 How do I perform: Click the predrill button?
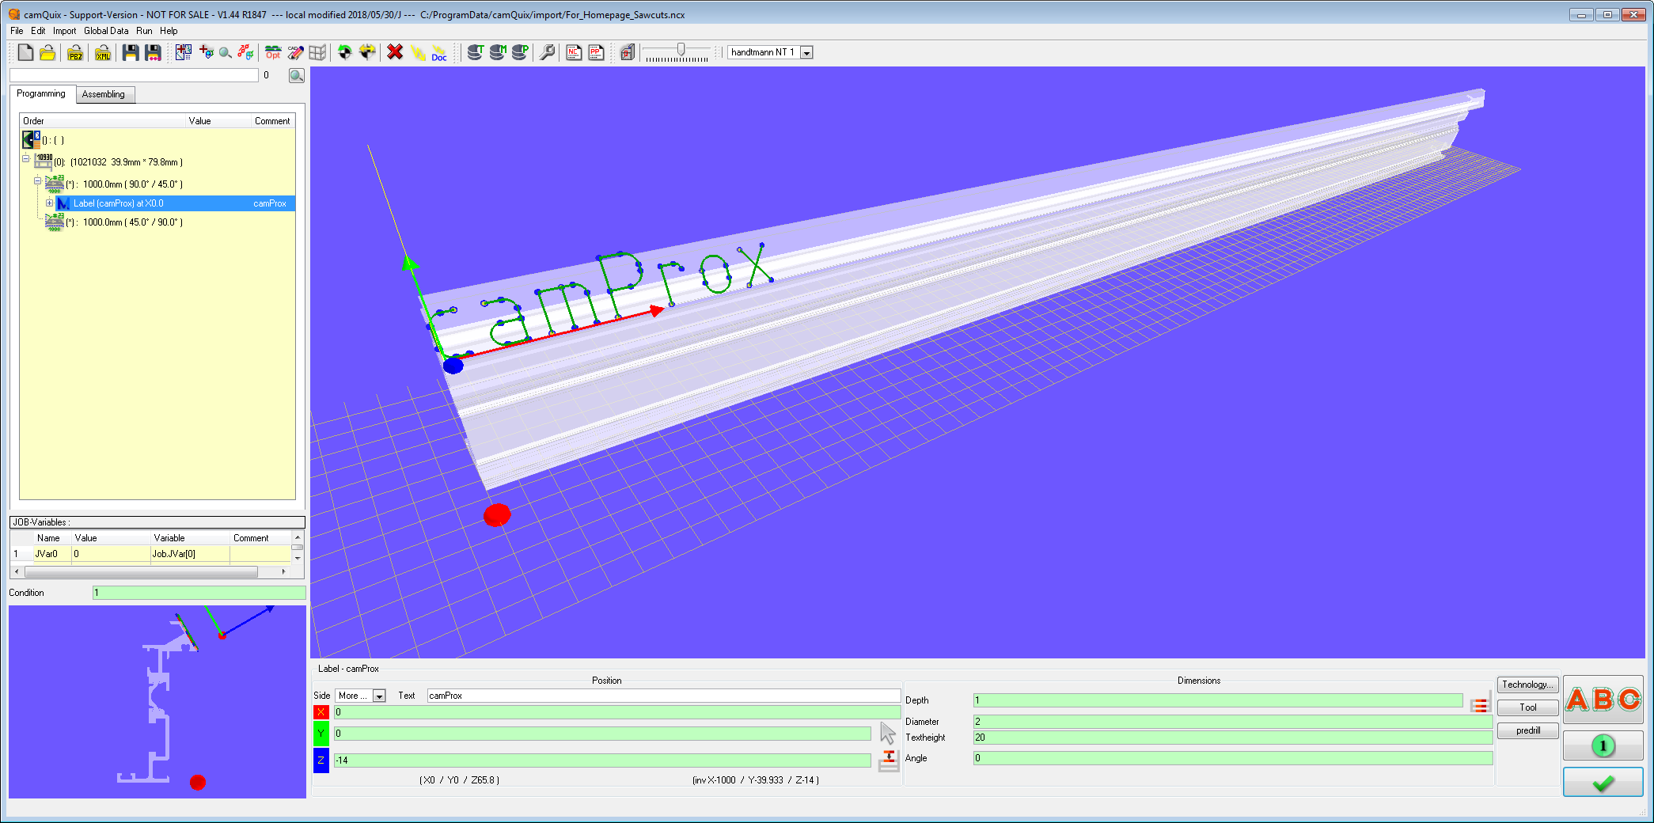point(1527,730)
